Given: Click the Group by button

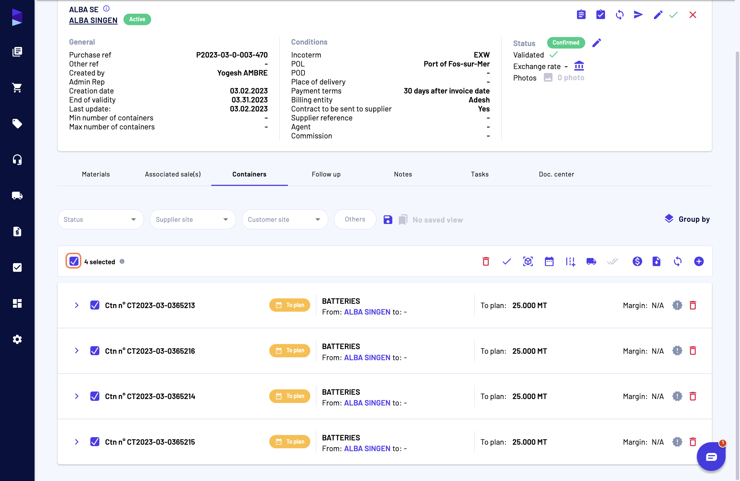Looking at the screenshot, I should [687, 219].
